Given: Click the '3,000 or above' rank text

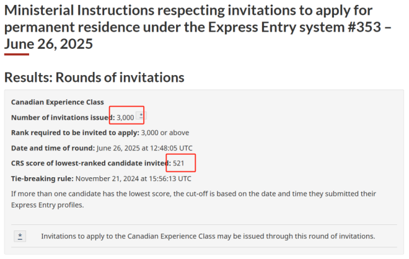Looking at the screenshot, I should (165, 133).
